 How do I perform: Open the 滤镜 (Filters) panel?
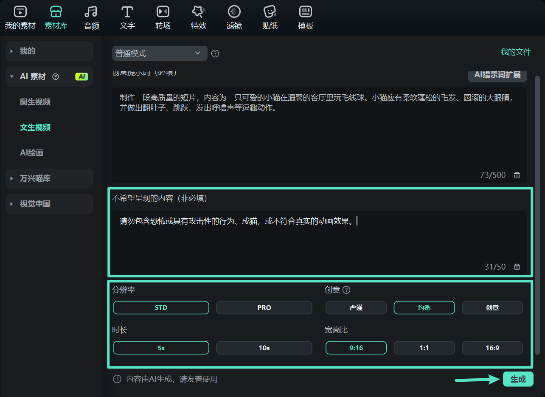point(234,17)
